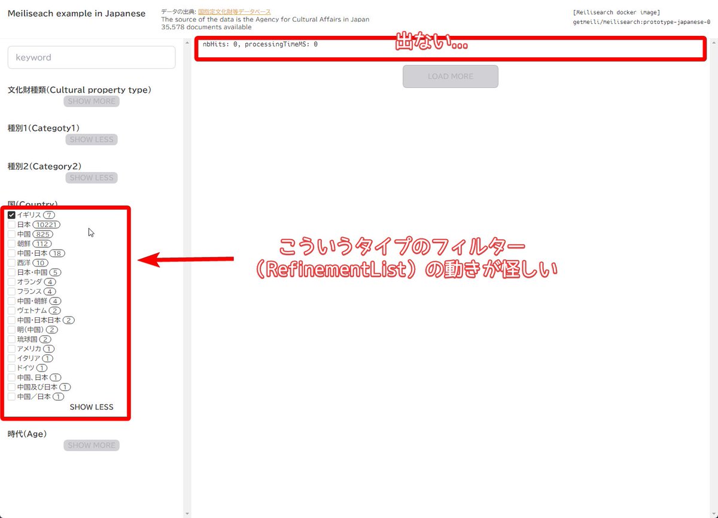Viewport: 718px width, 518px height.
Task: Select the フランス filter checkbox
Action: click(x=11, y=291)
